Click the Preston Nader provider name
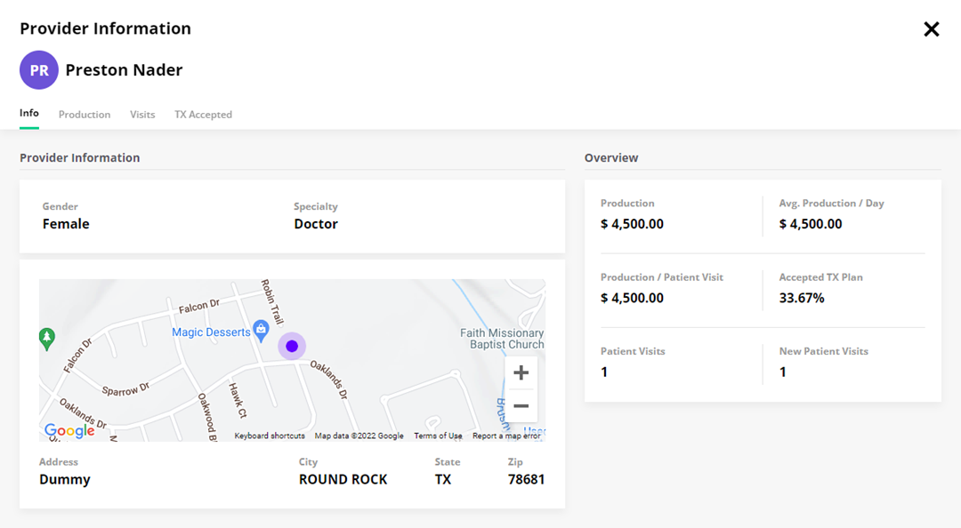Viewport: 961px width, 528px height. (124, 70)
